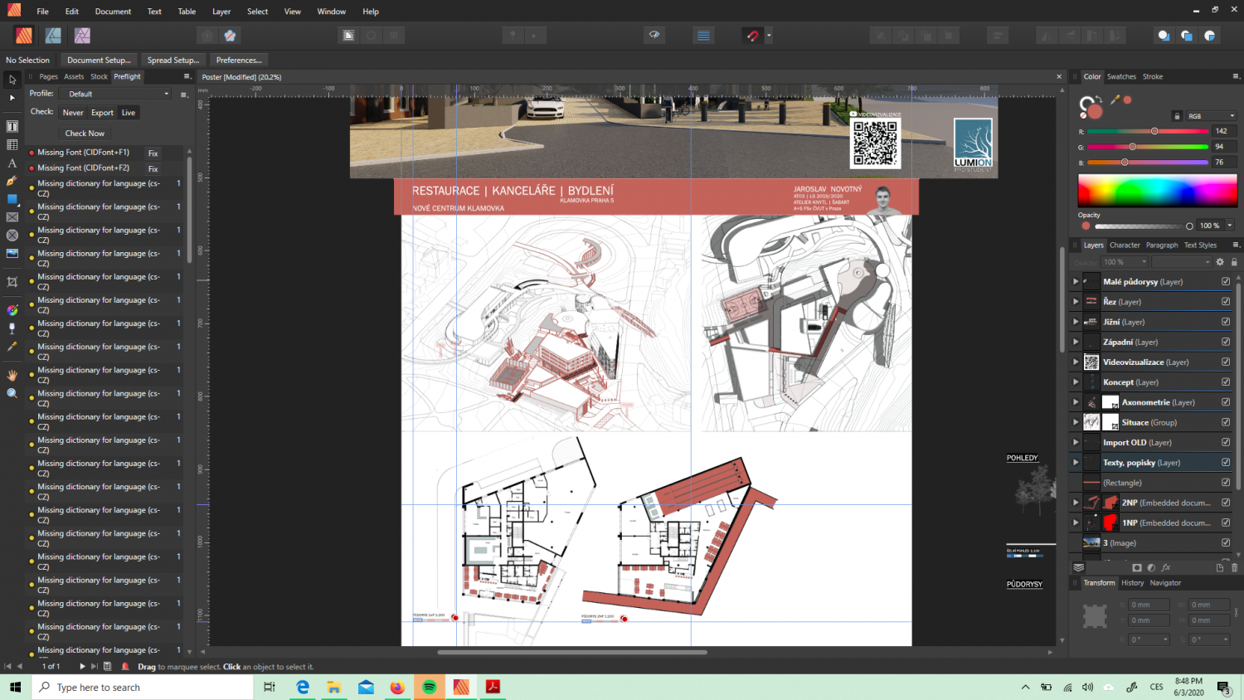
Task: Open the Preflight Profile dropdown
Action: [x=119, y=94]
